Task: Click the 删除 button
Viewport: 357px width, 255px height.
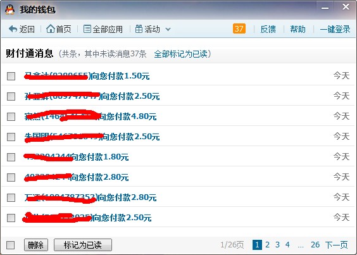Action: click(36, 245)
